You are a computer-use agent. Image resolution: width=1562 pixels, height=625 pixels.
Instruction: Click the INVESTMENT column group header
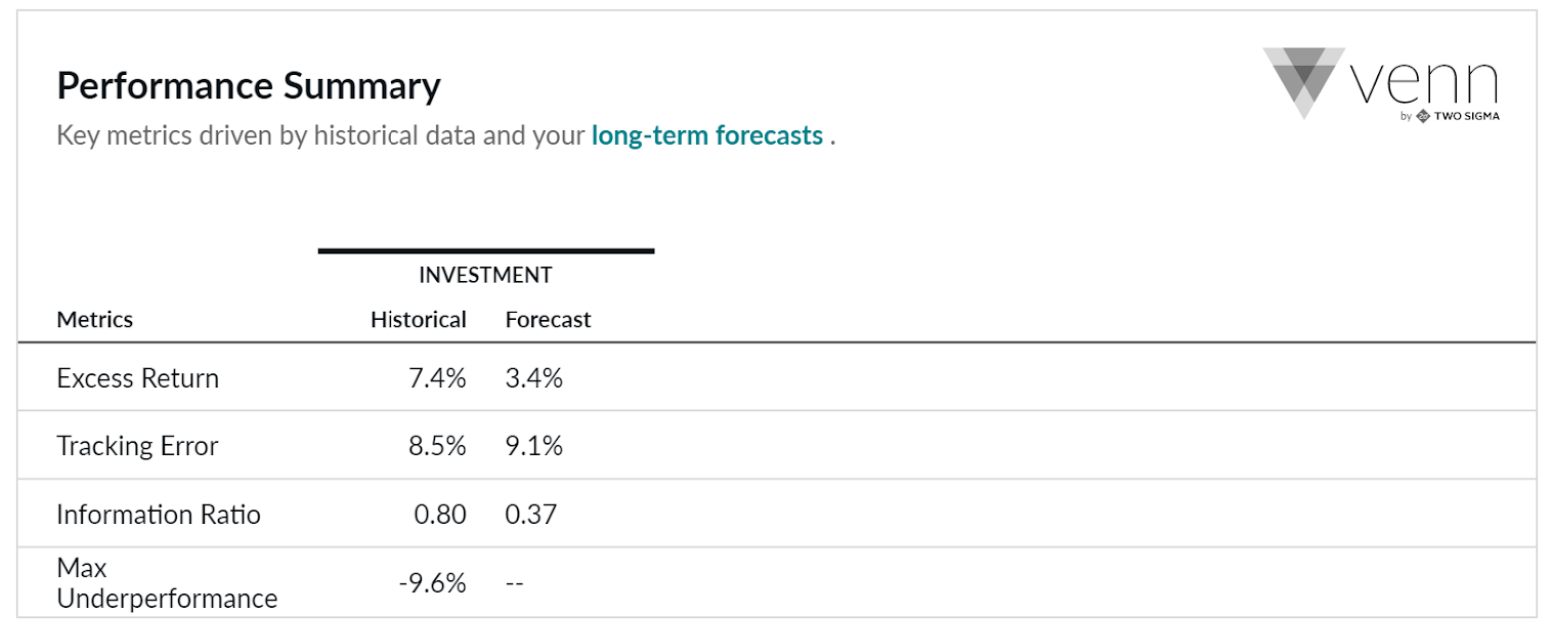pos(485,275)
